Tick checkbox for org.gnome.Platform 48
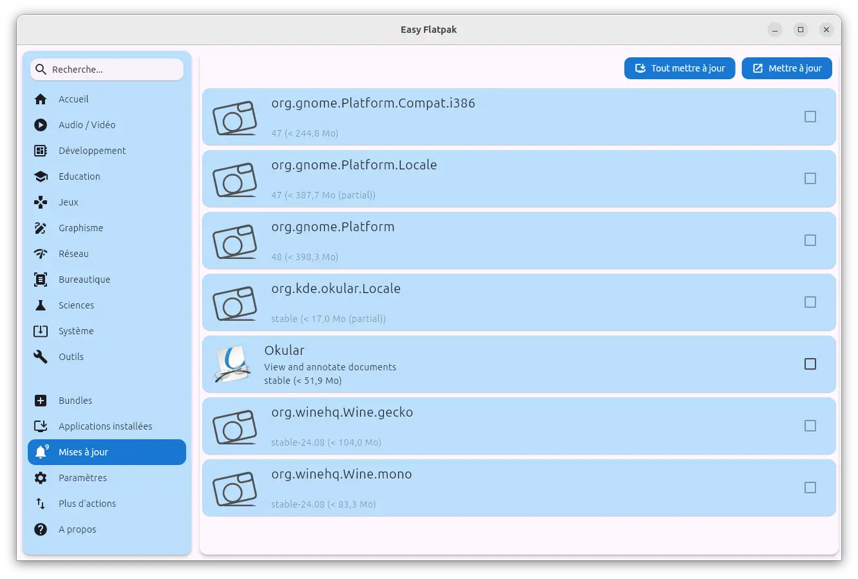 (810, 240)
